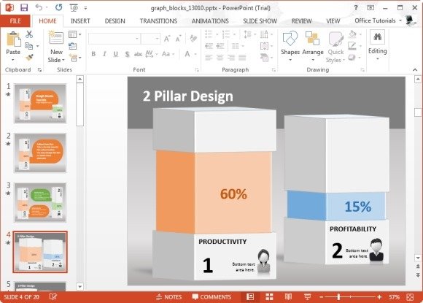
Task: Toggle text Shadow formatting
Action: point(127,54)
